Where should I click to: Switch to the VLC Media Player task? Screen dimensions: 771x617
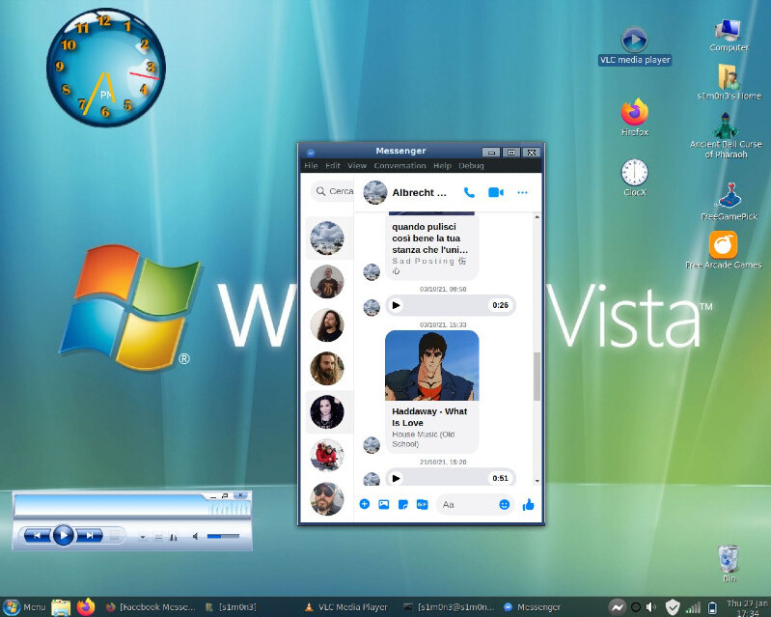pos(346,607)
